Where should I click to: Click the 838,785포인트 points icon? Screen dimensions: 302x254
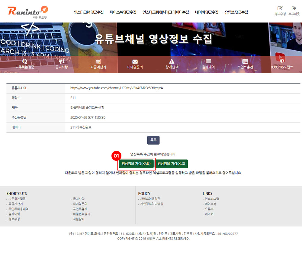282,61
